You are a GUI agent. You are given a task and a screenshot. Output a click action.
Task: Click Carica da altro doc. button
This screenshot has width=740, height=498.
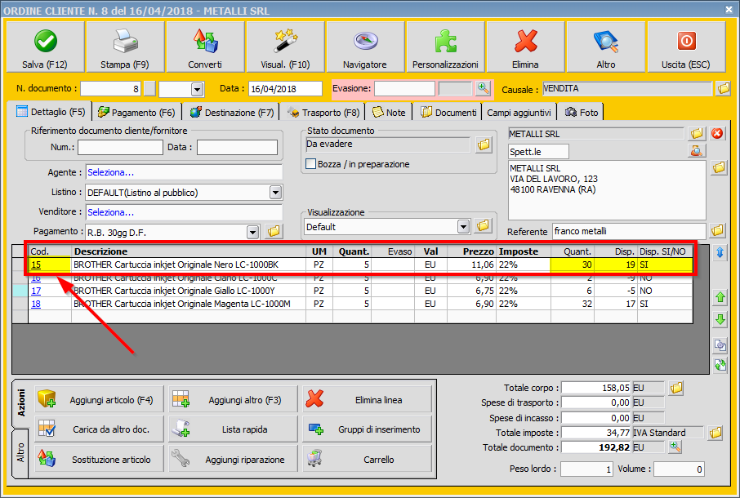(x=99, y=429)
